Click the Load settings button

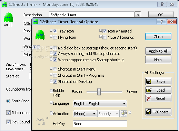(x=158, y=90)
